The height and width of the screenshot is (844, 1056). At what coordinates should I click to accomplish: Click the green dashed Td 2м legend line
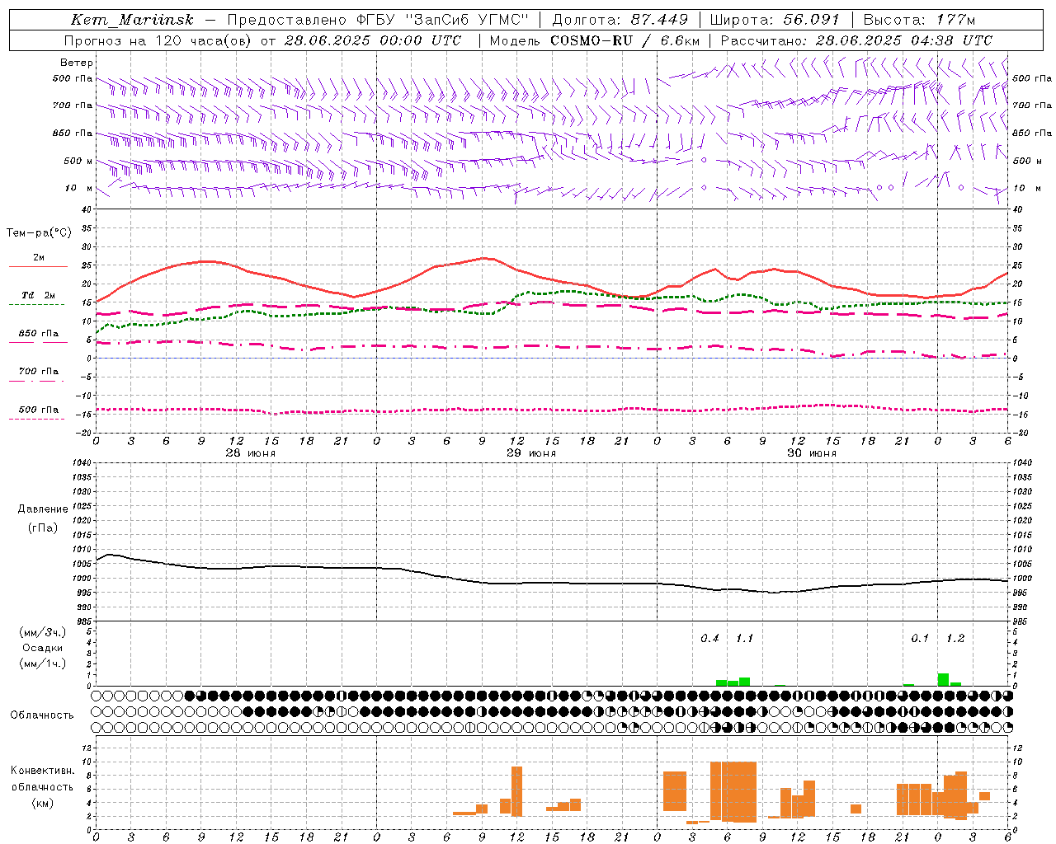coord(38,304)
